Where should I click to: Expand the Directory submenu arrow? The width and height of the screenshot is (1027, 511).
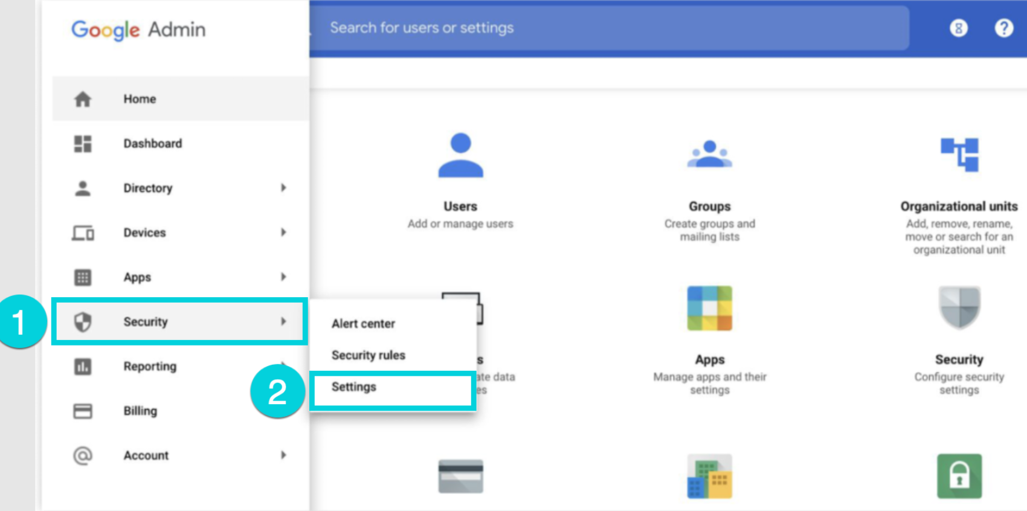point(283,188)
